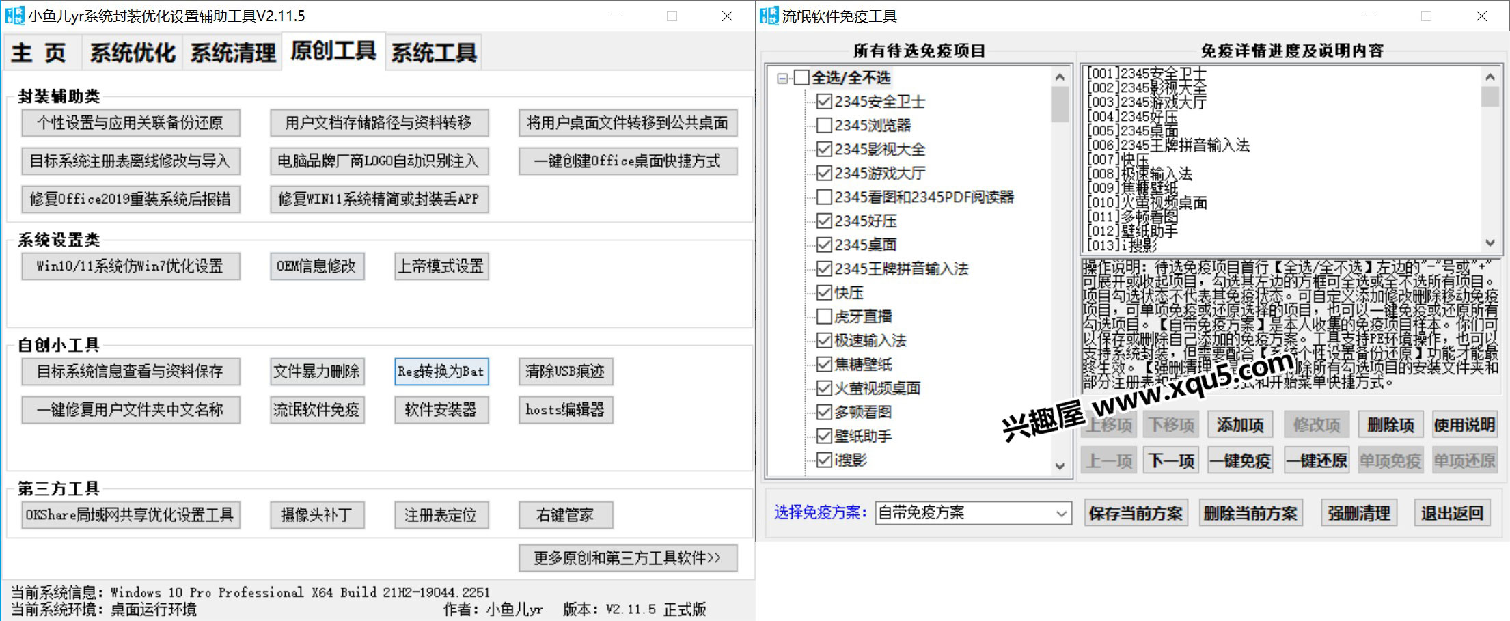This screenshot has width=1510, height=621.
Task: Click 退出返回 button
Action: coord(1453,514)
